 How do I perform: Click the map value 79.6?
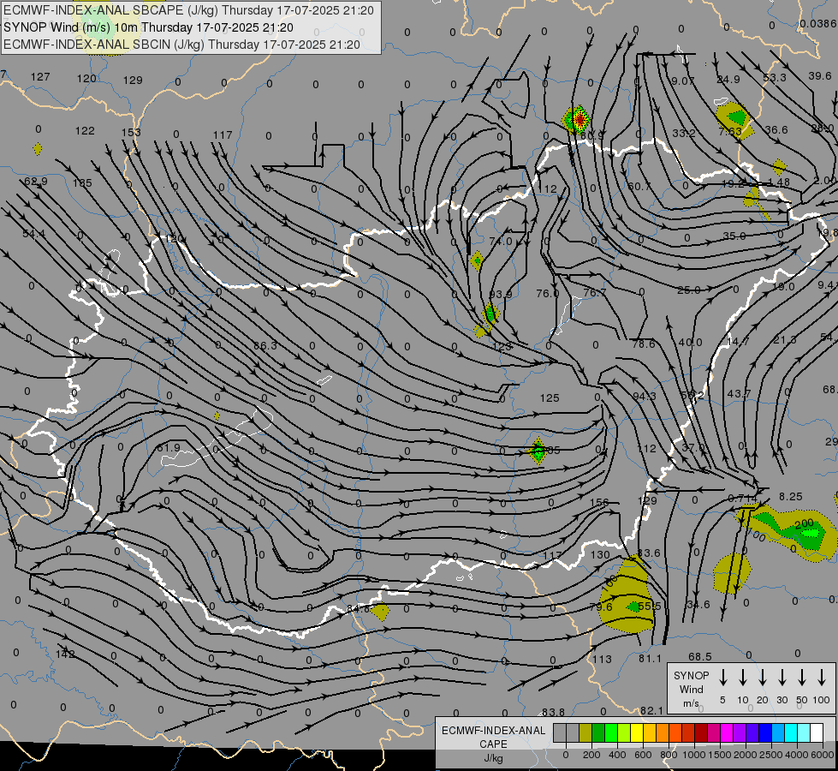click(x=601, y=607)
